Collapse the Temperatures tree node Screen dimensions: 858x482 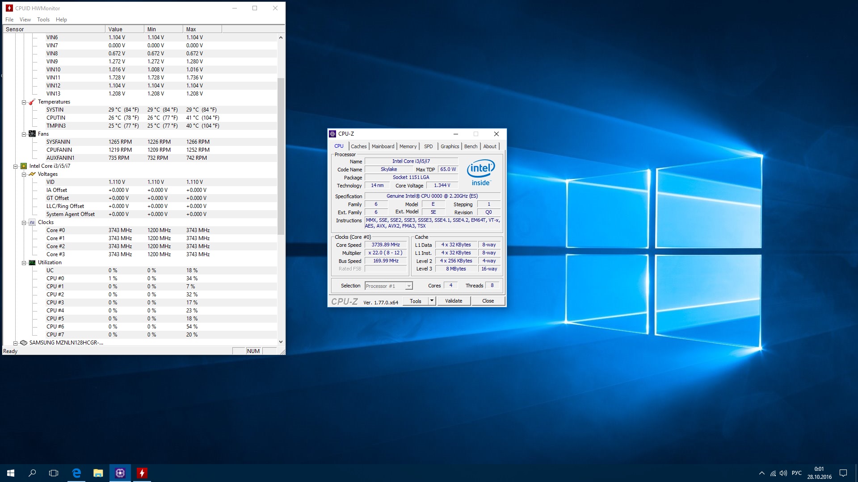point(24,102)
